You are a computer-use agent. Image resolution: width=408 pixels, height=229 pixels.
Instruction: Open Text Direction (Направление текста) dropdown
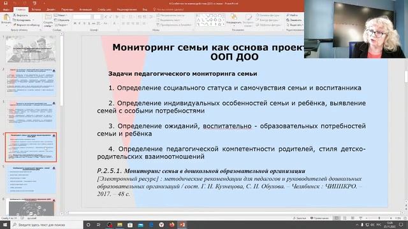pos(170,15)
